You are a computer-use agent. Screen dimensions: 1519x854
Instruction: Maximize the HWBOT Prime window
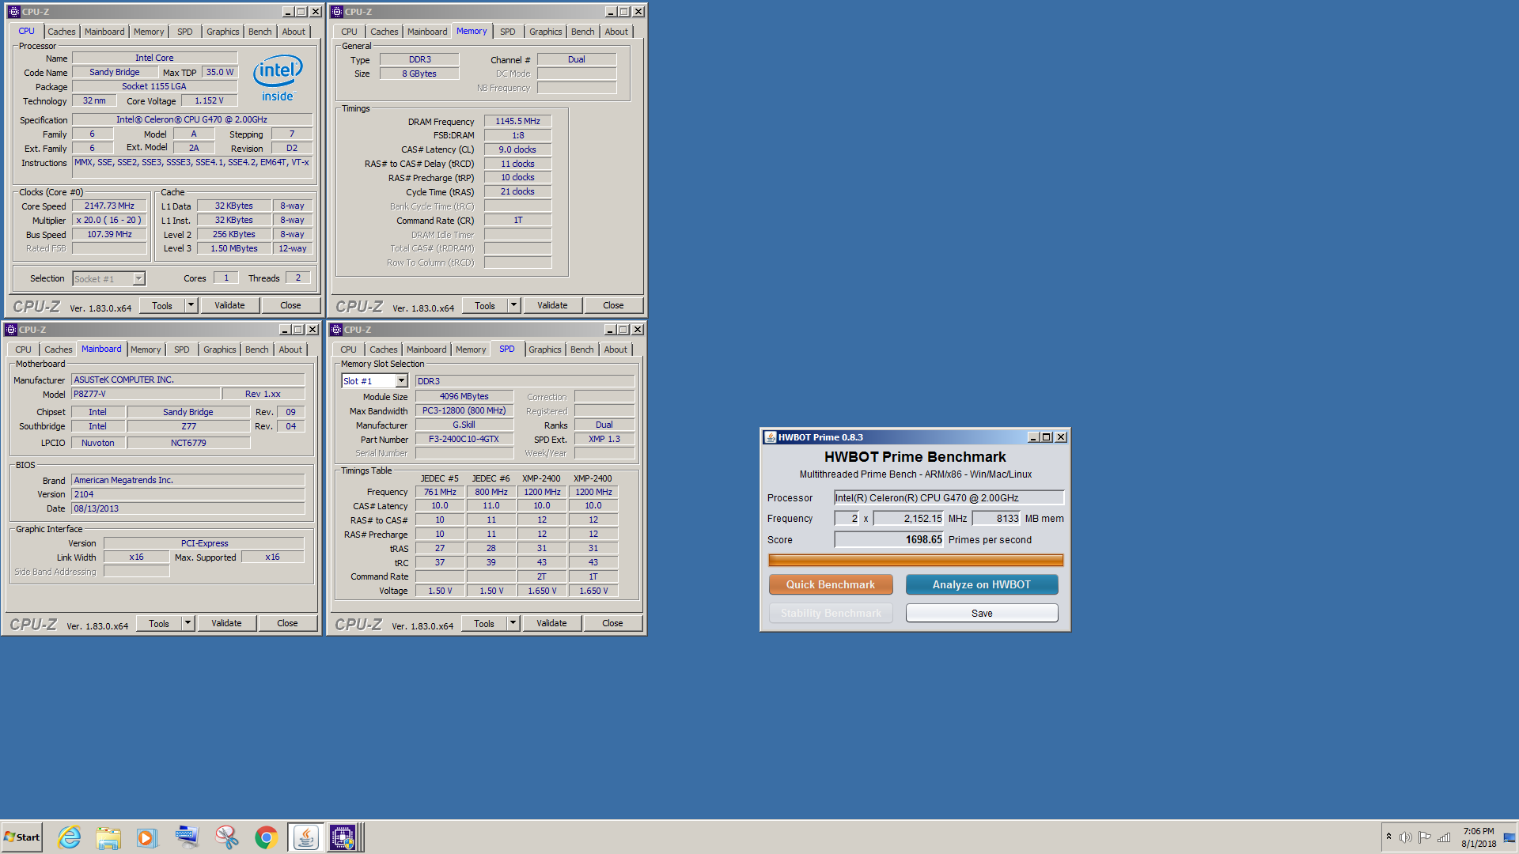point(1047,437)
